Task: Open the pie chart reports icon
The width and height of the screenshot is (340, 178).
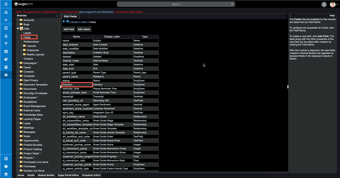Action: click(x=6, y=59)
